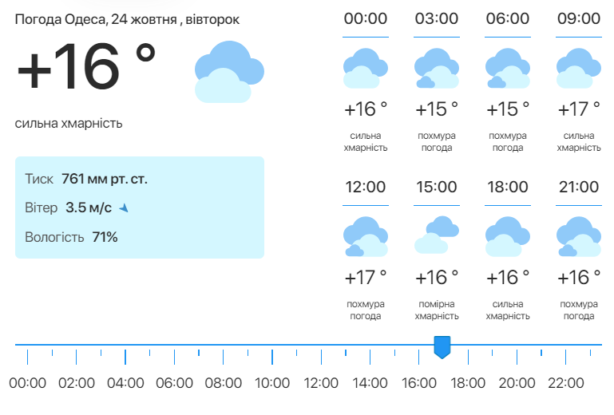Screen dimensions: 614x415
Task: Select 02:00 on the hour timeline
Action: tap(77, 383)
